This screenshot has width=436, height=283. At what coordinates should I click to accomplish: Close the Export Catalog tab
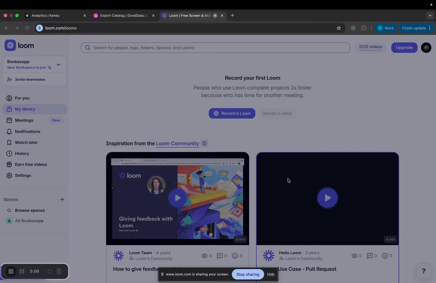point(153,16)
